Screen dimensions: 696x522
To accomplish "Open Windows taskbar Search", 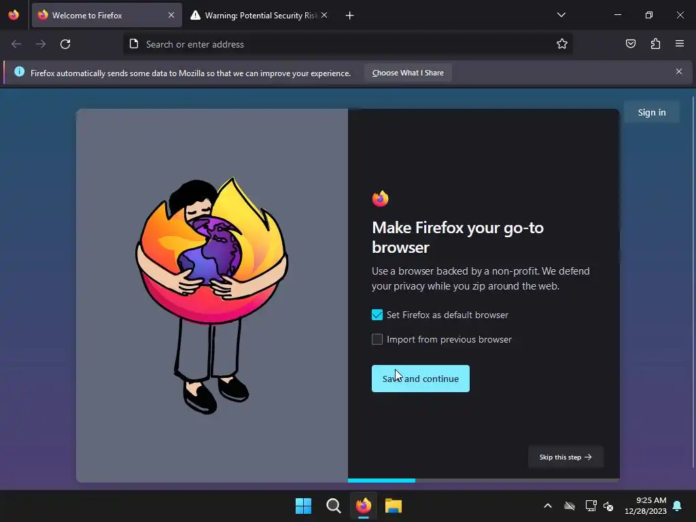I will (333, 506).
